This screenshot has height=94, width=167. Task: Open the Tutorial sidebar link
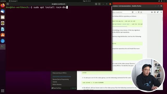tap(55, 82)
